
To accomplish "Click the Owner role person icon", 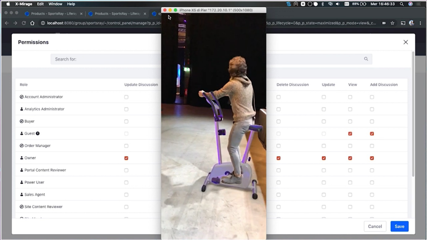I will pyautogui.click(x=22, y=158).
